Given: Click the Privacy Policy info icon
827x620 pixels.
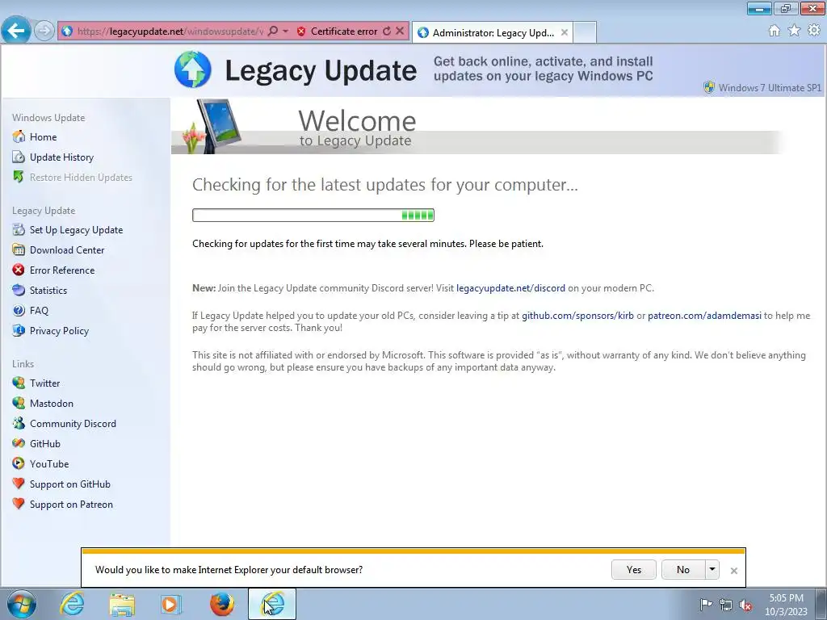Looking at the screenshot, I should tap(19, 330).
